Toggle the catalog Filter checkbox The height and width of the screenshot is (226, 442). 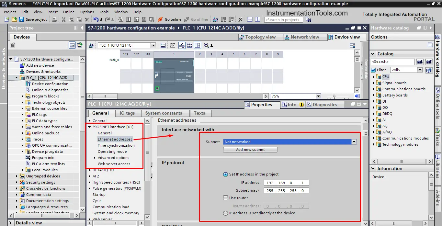click(373, 70)
